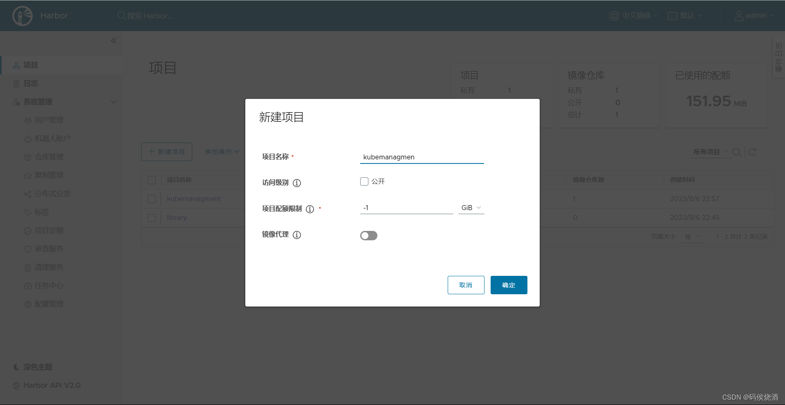Check the 公开 access level checkbox
The width and height of the screenshot is (785, 405).
(364, 181)
